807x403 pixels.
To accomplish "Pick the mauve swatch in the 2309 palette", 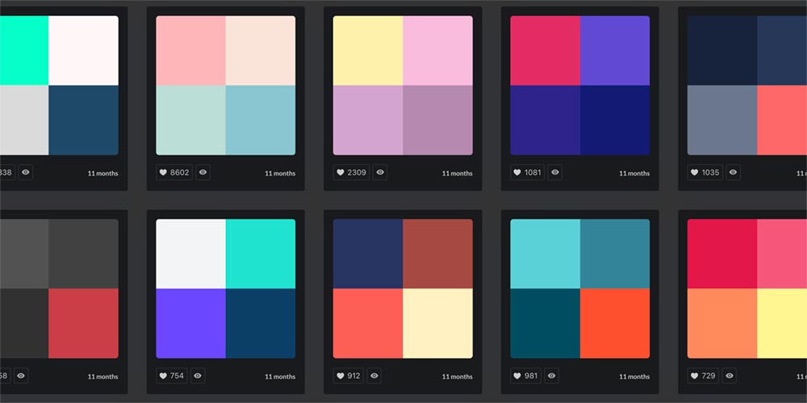I will point(437,120).
